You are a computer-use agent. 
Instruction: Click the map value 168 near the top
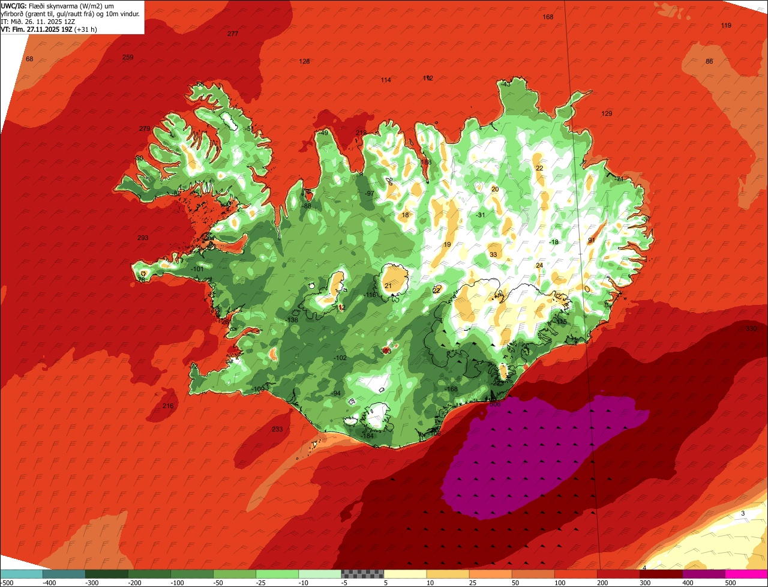(x=548, y=17)
